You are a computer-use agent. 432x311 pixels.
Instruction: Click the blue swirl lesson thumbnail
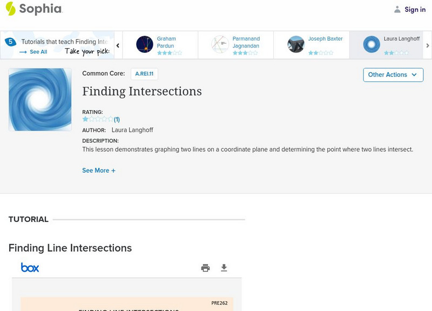tap(40, 99)
